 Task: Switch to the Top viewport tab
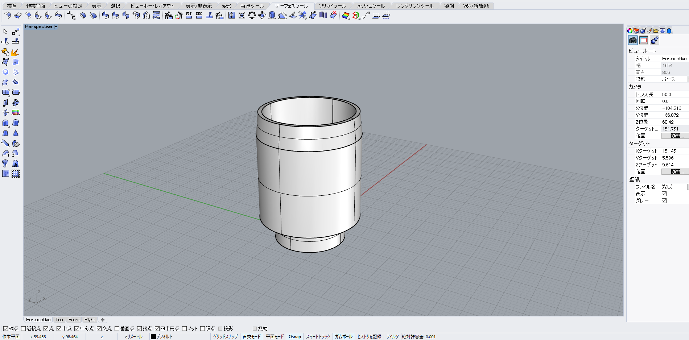pos(59,320)
